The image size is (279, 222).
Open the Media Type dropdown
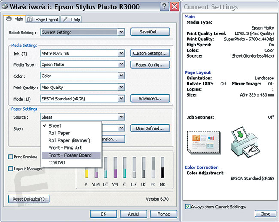coord(121,64)
